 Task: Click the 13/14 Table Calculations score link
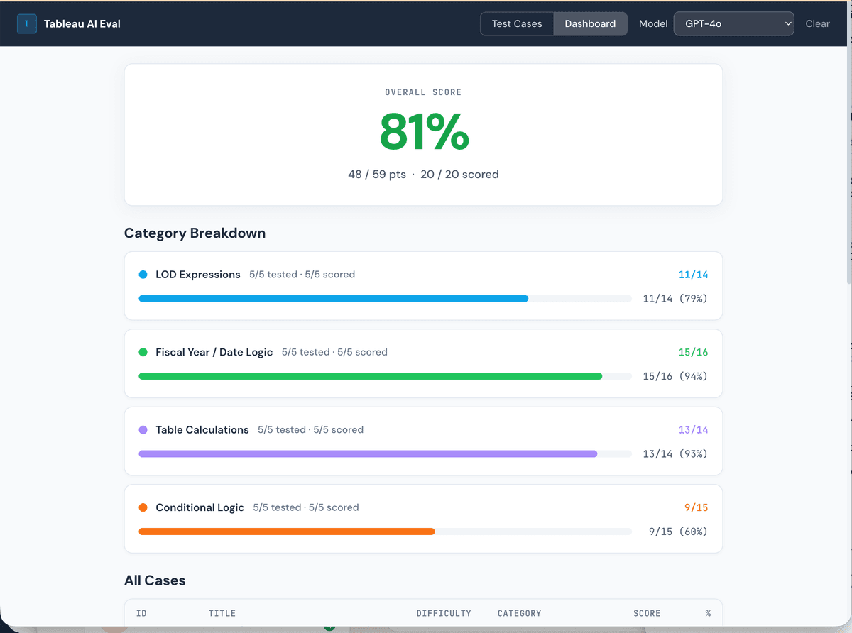tap(694, 429)
